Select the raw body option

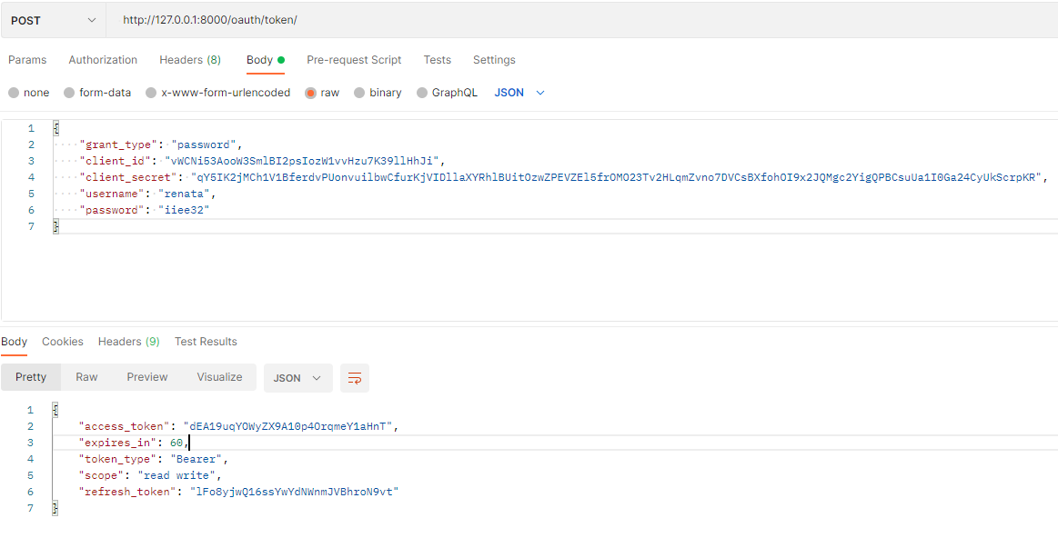coord(323,93)
